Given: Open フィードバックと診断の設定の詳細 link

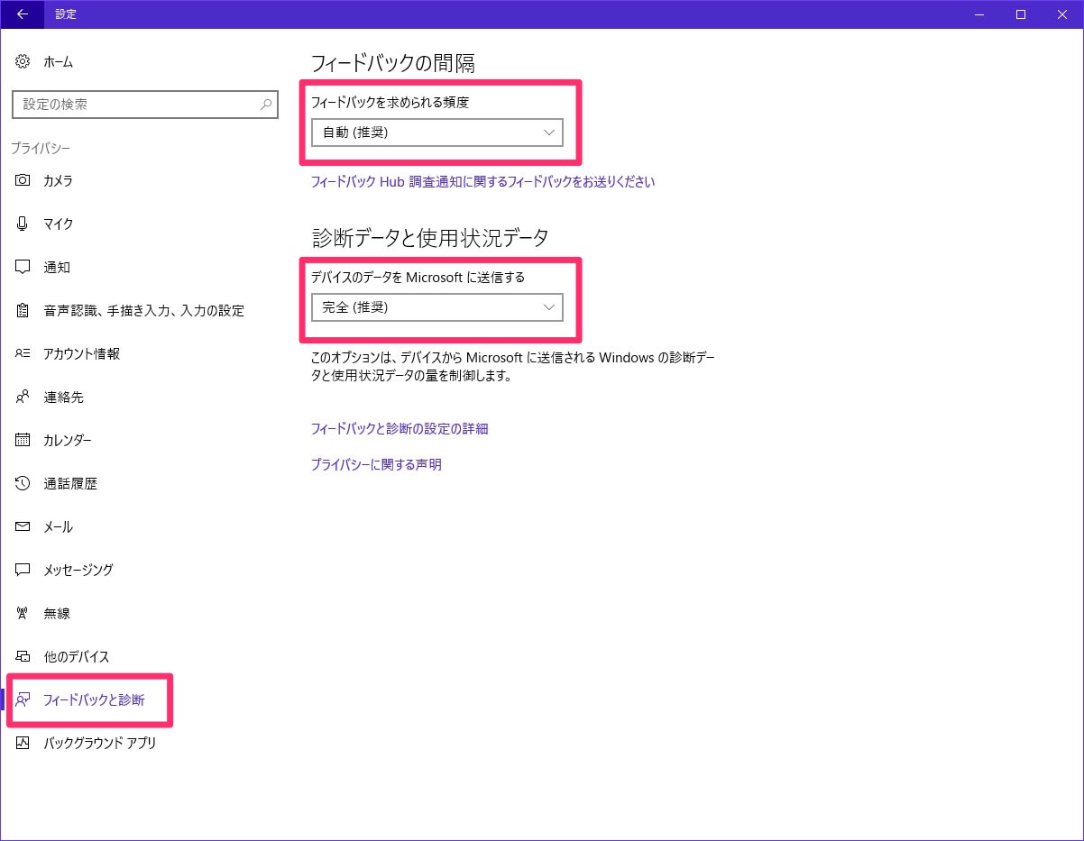Looking at the screenshot, I should [x=400, y=428].
